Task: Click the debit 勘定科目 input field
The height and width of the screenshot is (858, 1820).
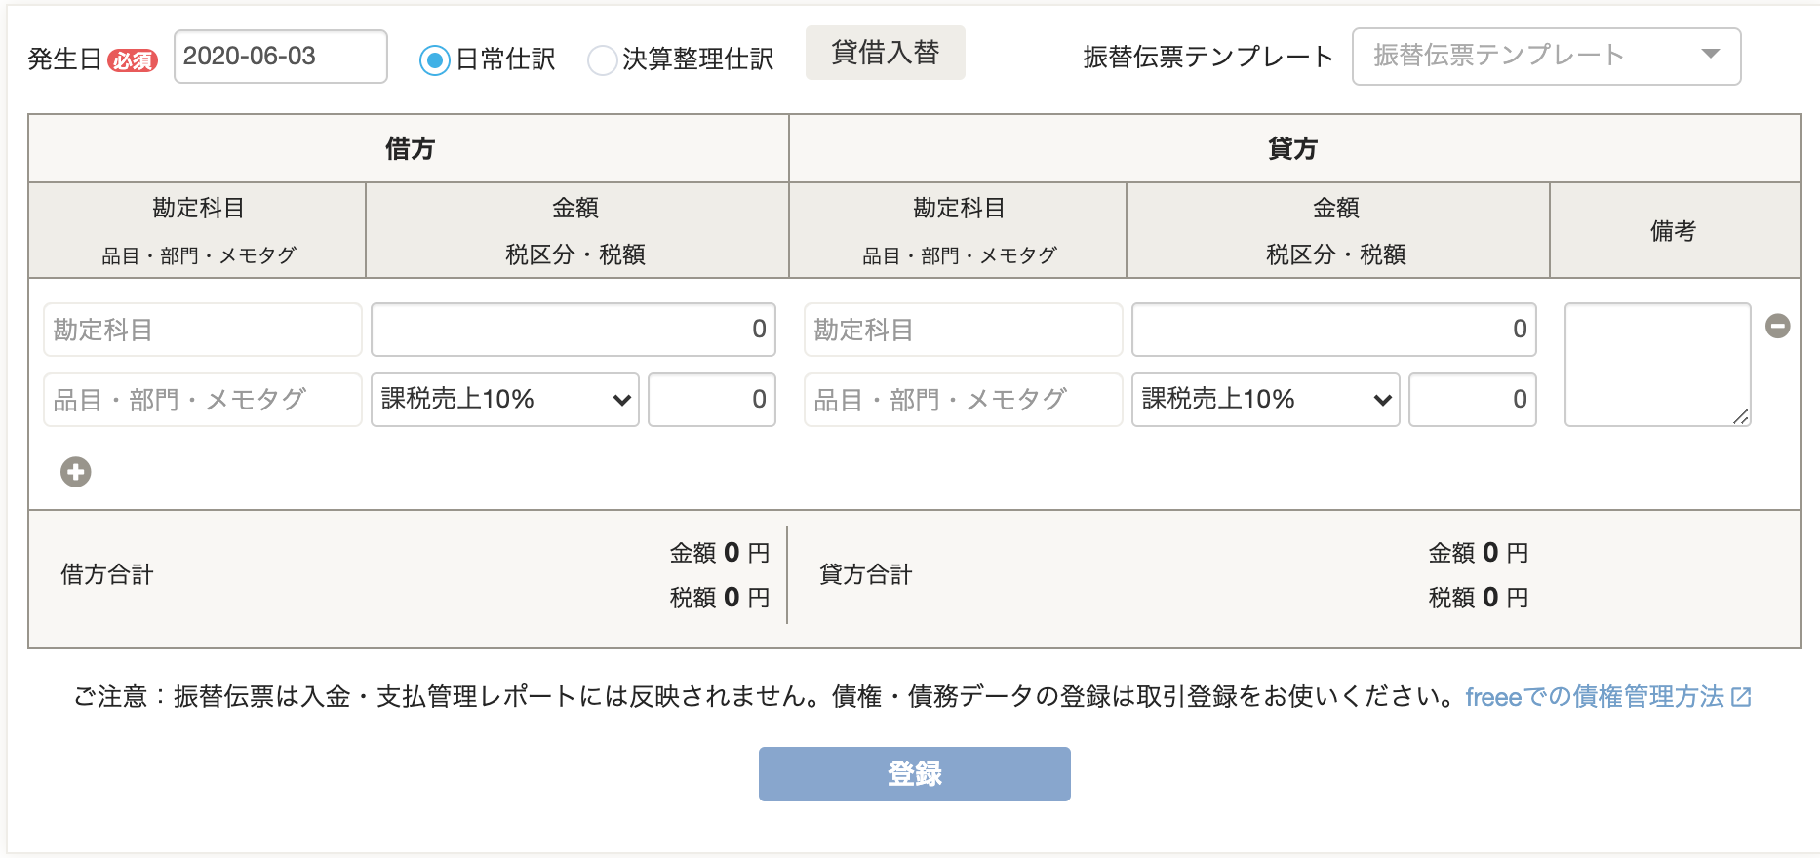Action: click(203, 330)
